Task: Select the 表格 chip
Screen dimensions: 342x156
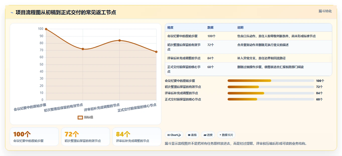Action: [192, 135]
